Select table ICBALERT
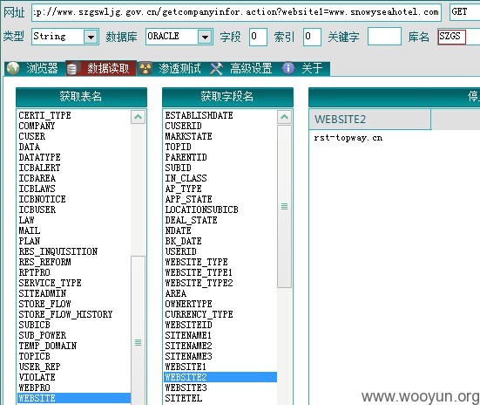Image resolution: width=480 pixels, height=405 pixels. click(39, 168)
